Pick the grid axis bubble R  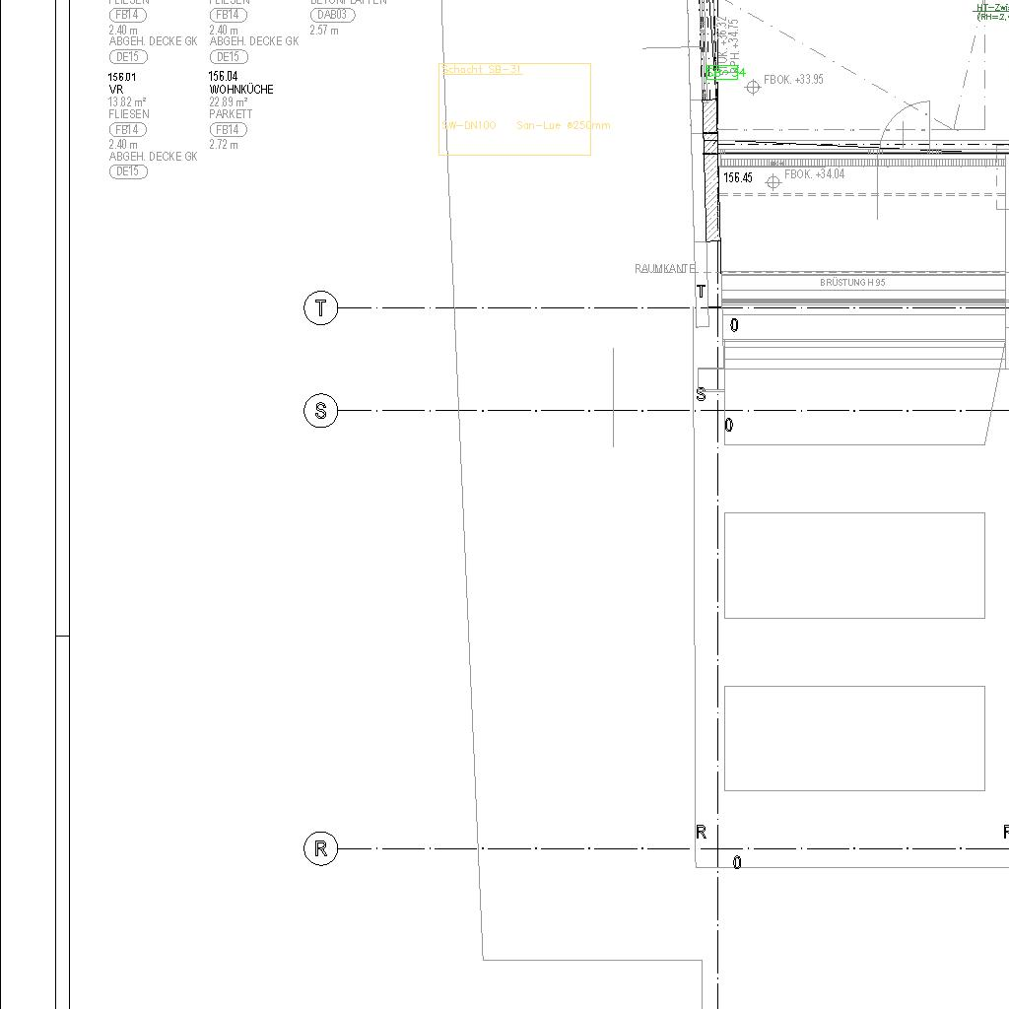point(320,848)
